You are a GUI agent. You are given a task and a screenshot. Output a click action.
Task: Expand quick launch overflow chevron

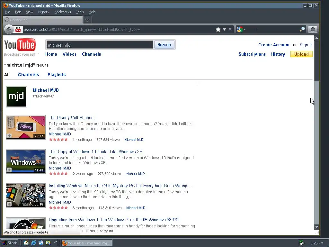coord(55,242)
